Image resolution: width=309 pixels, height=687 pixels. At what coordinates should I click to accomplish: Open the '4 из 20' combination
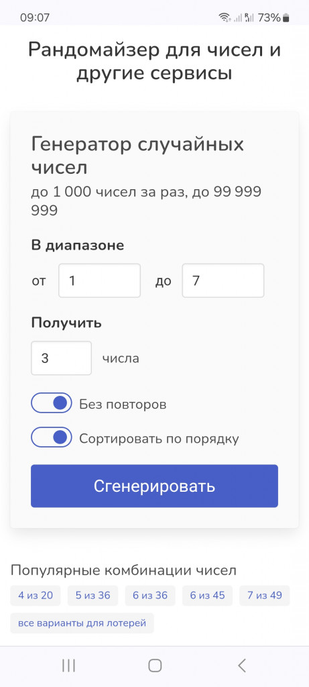[36, 596]
